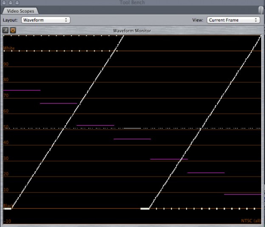Image resolution: width=265 pixels, height=227 pixels.
Task: Click the 90 percent graticule label
Action: 6,64
